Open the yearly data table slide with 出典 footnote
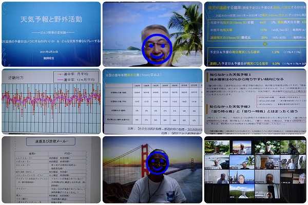Screen dimensions: 308x205 [x=152, y=101]
